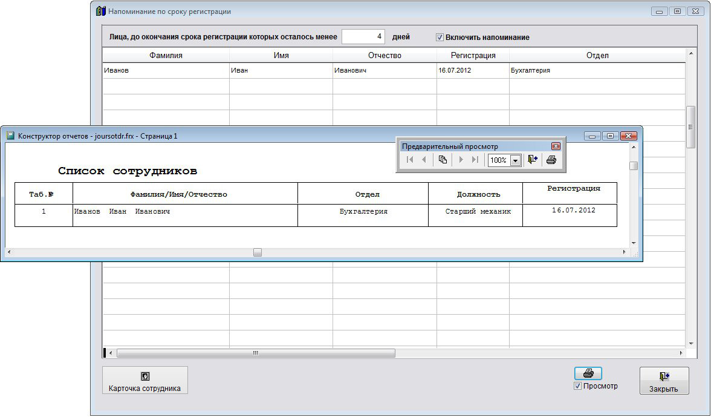Click previous page arrow in preview toolbar
This screenshot has height=417, width=711.
point(424,160)
